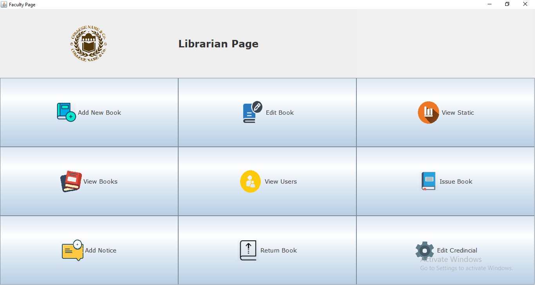
Task: Select the Add Notice tile
Action: [89, 250]
